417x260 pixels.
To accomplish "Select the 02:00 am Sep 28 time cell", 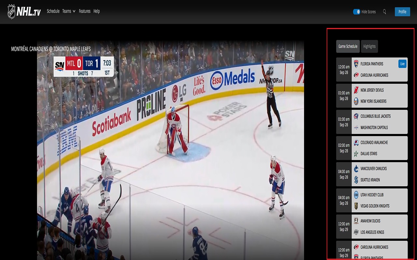I will pyautogui.click(x=344, y=148).
